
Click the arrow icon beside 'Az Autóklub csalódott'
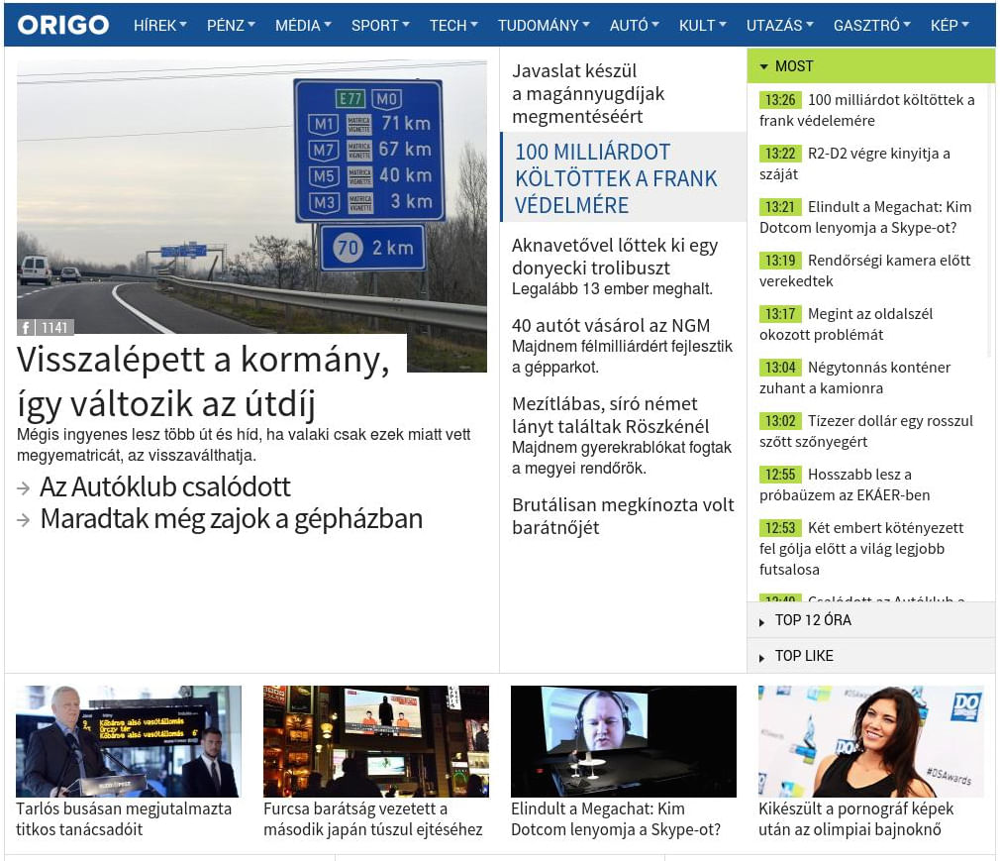[x=24, y=487]
